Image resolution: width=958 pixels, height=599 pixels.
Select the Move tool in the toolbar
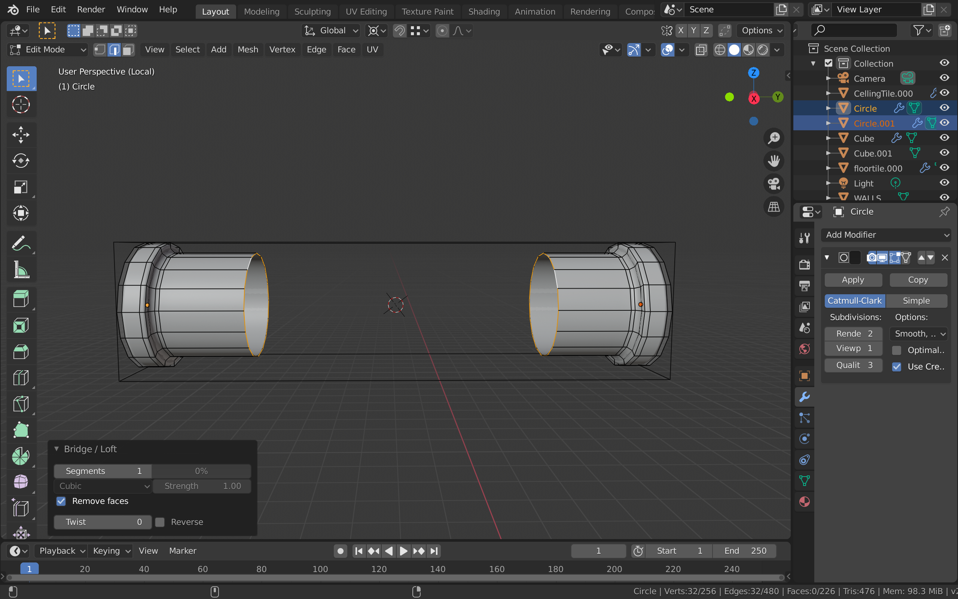pos(21,135)
